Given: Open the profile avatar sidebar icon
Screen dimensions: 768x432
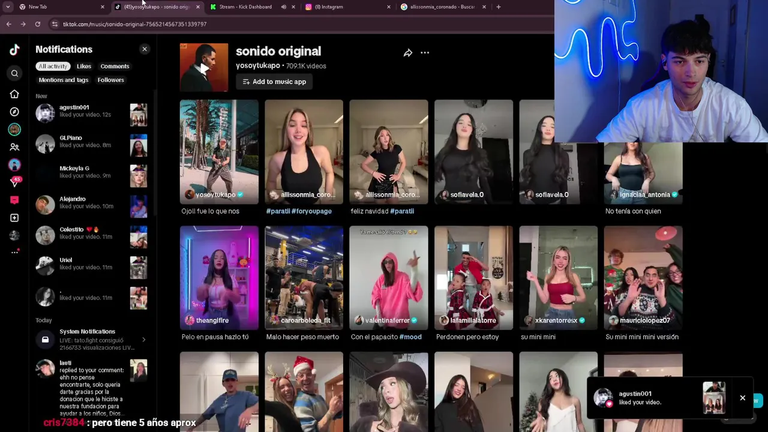Looking at the screenshot, I should 14,235.
